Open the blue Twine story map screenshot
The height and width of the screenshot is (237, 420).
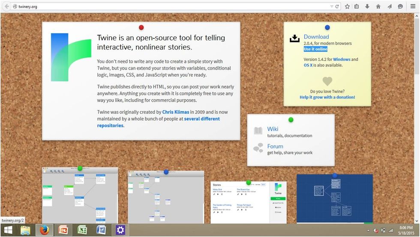tap(334, 198)
